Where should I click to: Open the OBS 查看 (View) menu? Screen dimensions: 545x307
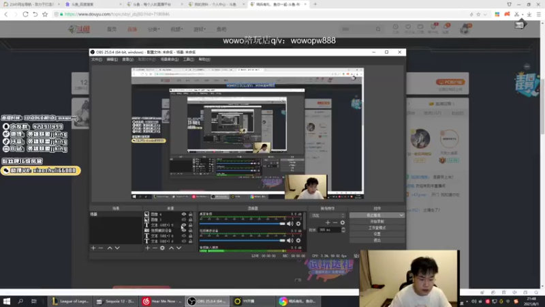click(x=127, y=59)
